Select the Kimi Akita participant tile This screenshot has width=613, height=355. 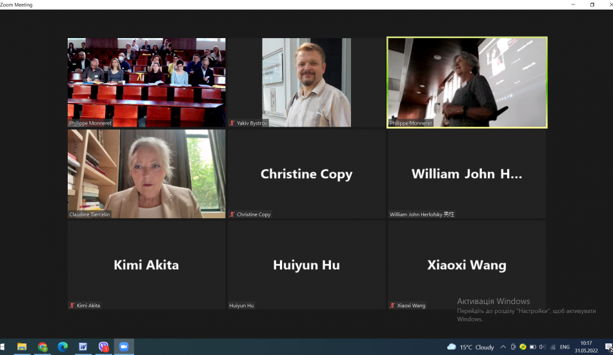[146, 265]
